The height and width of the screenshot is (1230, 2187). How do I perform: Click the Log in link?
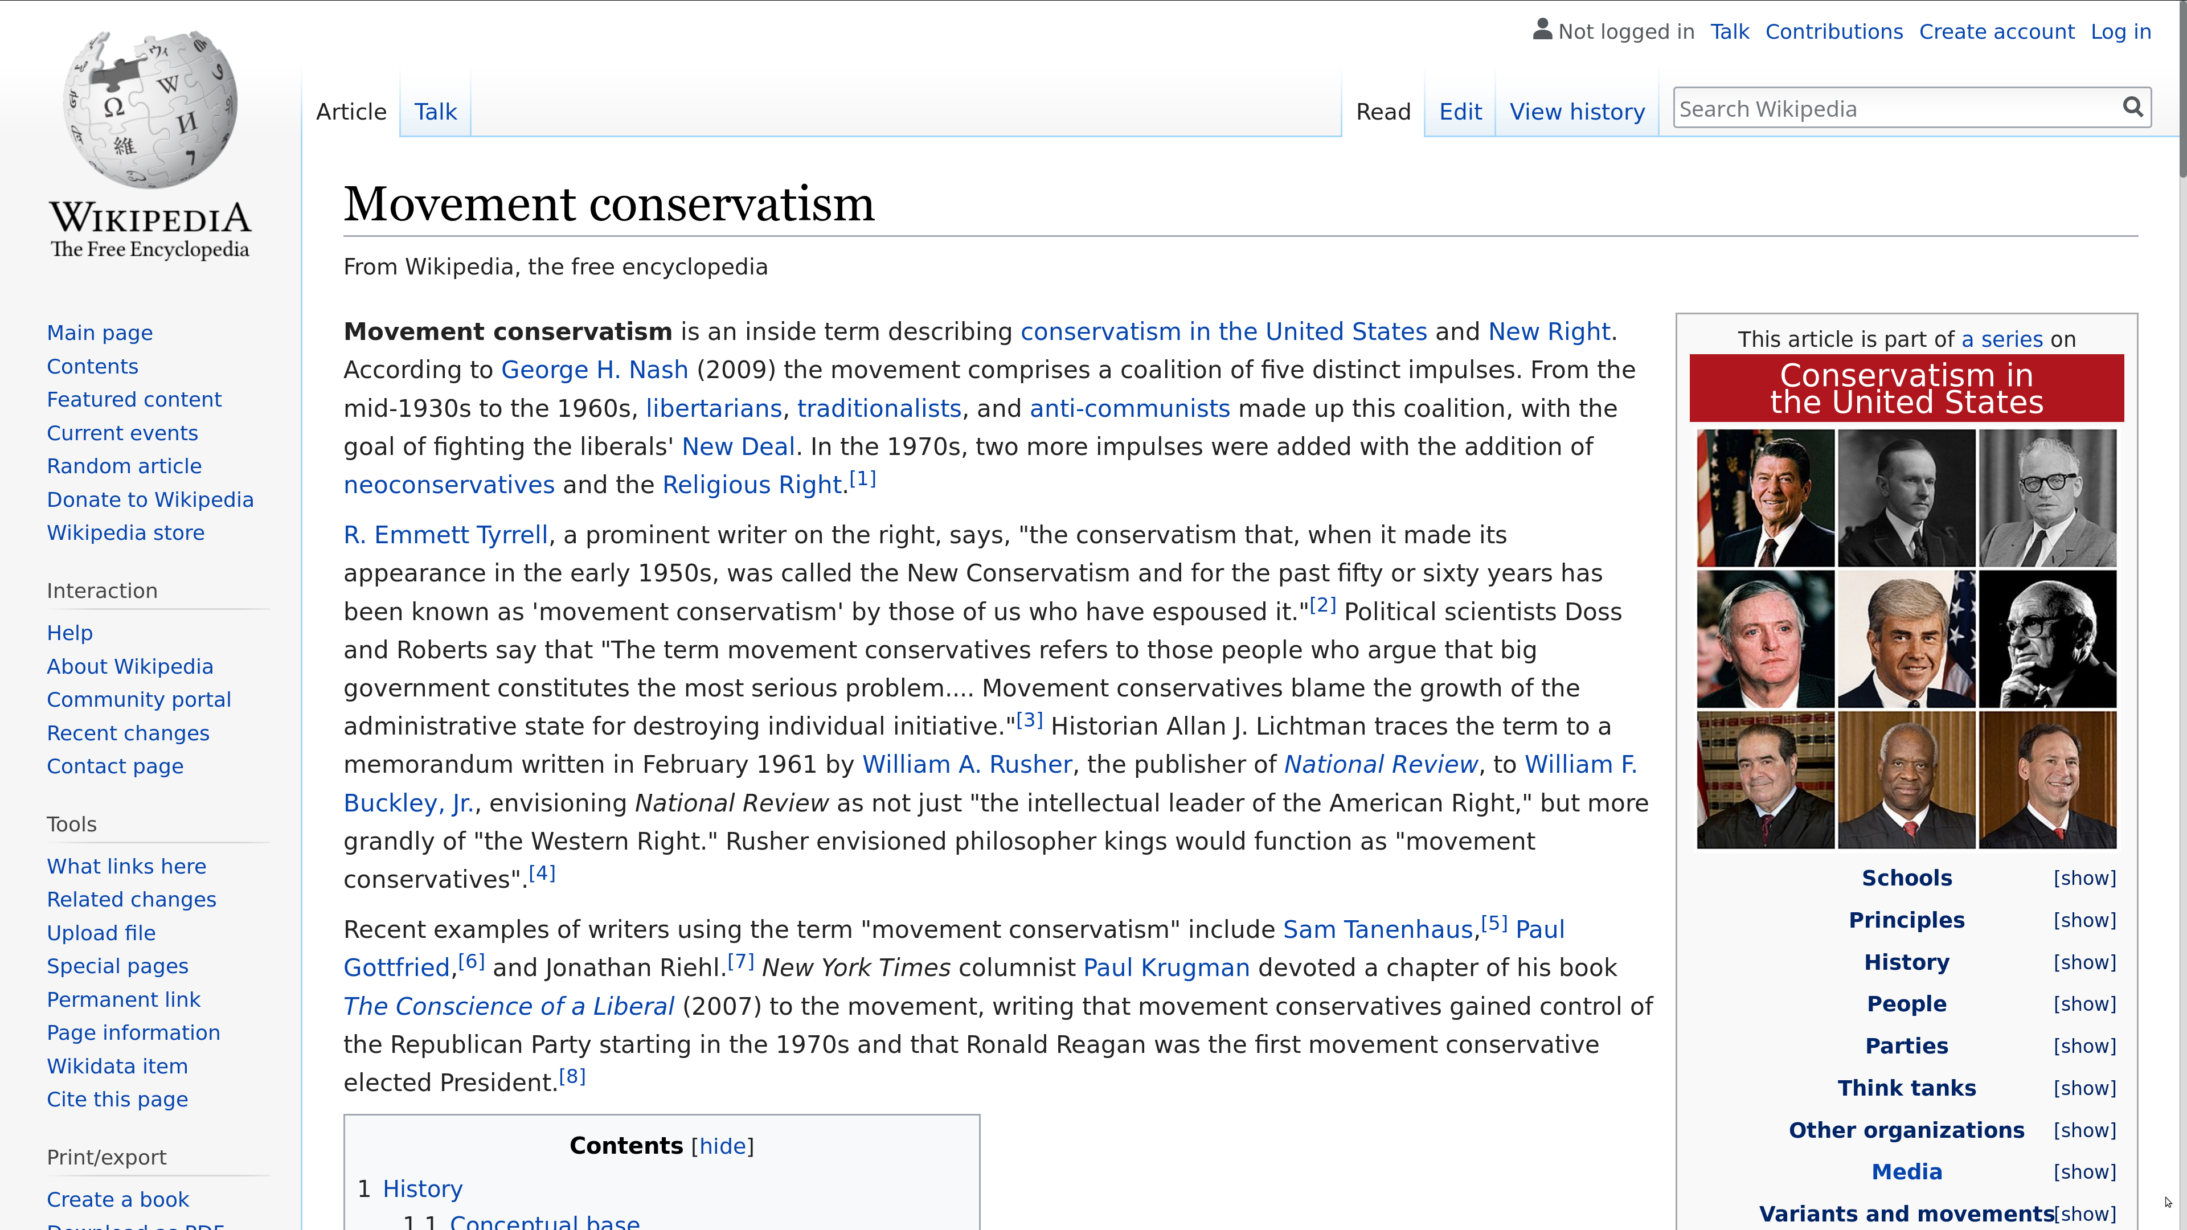pos(2120,31)
